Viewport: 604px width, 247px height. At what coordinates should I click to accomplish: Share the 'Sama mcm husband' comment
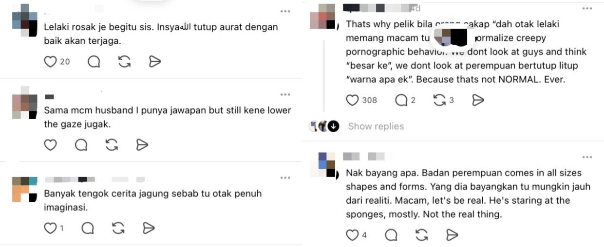[x=142, y=145]
